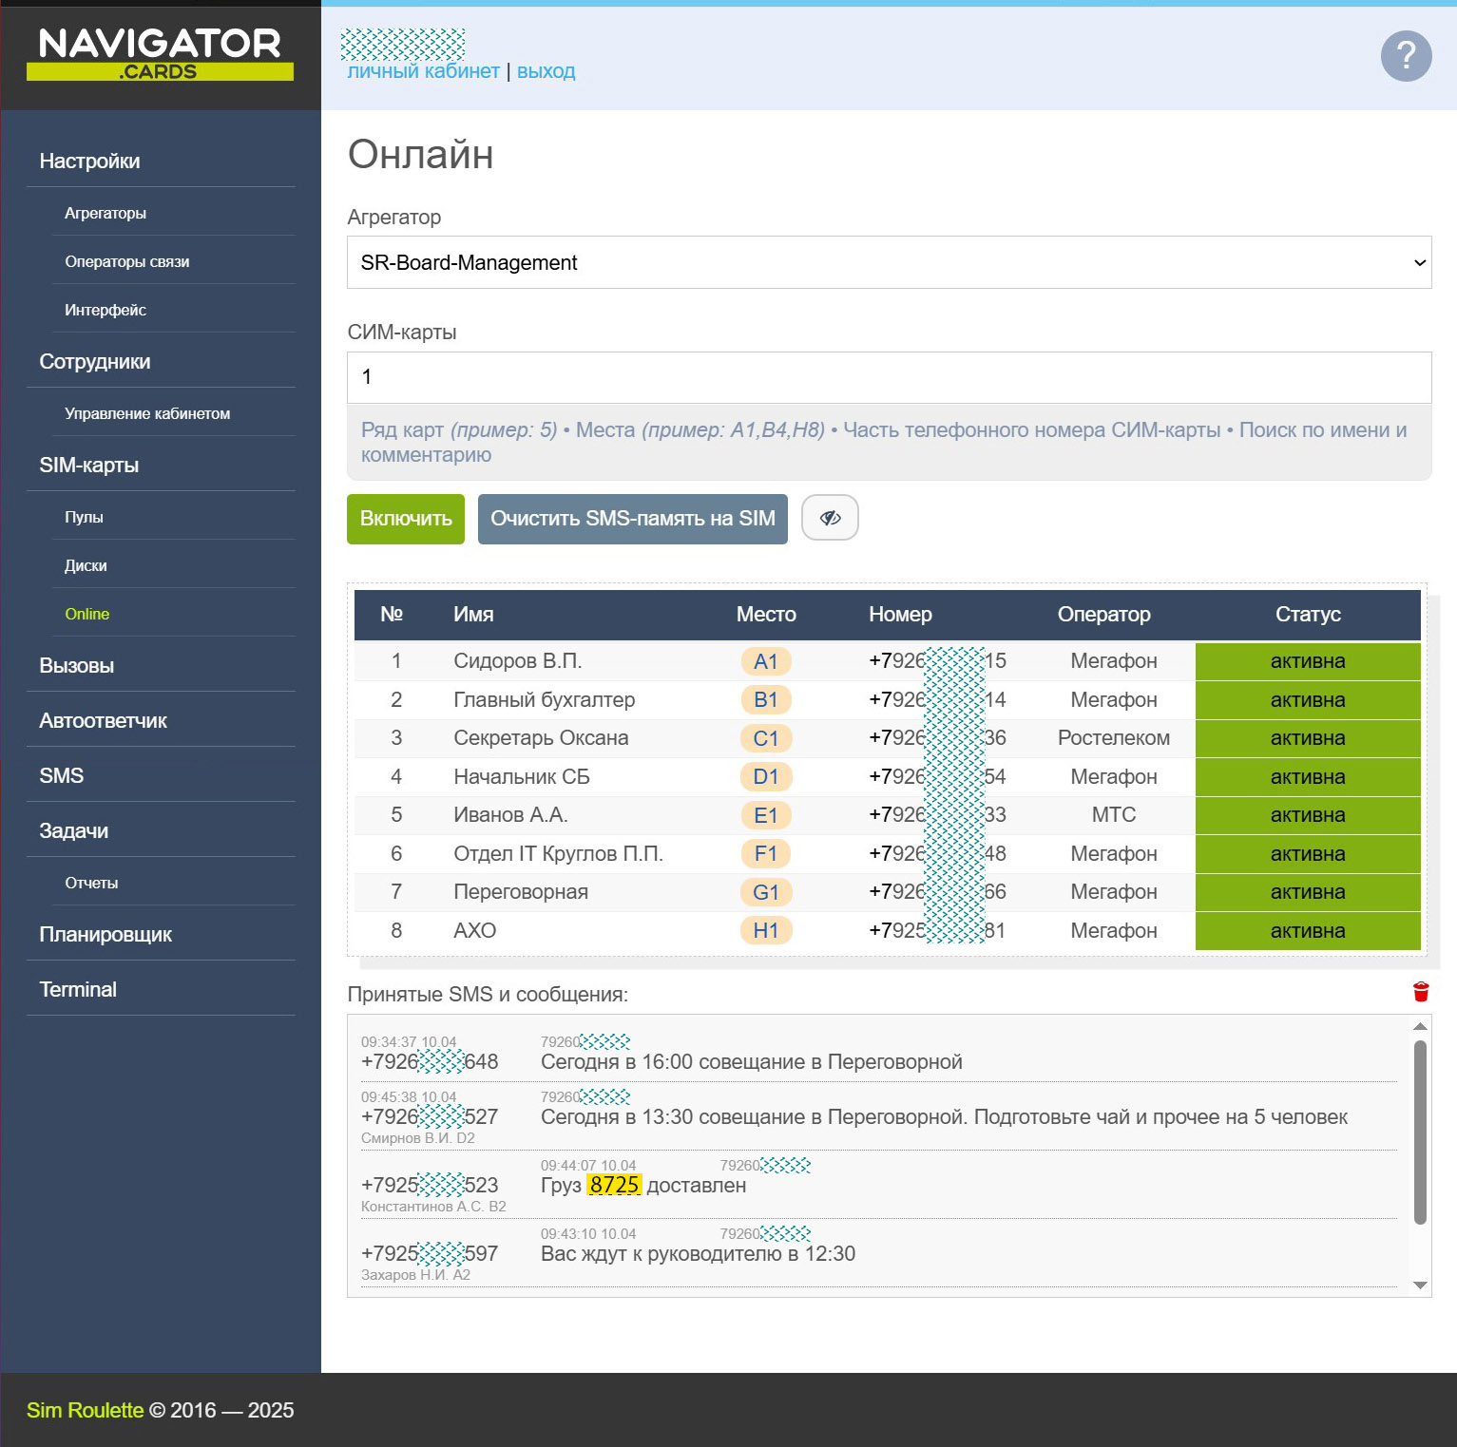Click active status of АХО row
Image resolution: width=1457 pixels, height=1447 pixels.
(1307, 930)
